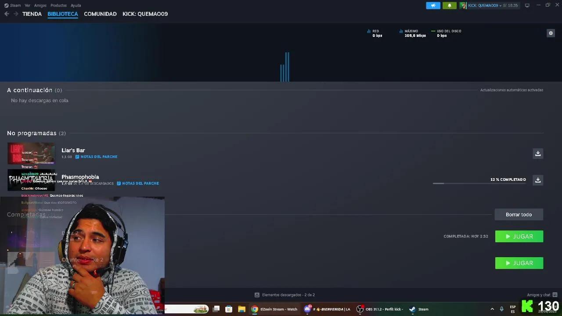
Task: Open the Productos menu
Action: tap(58, 5)
